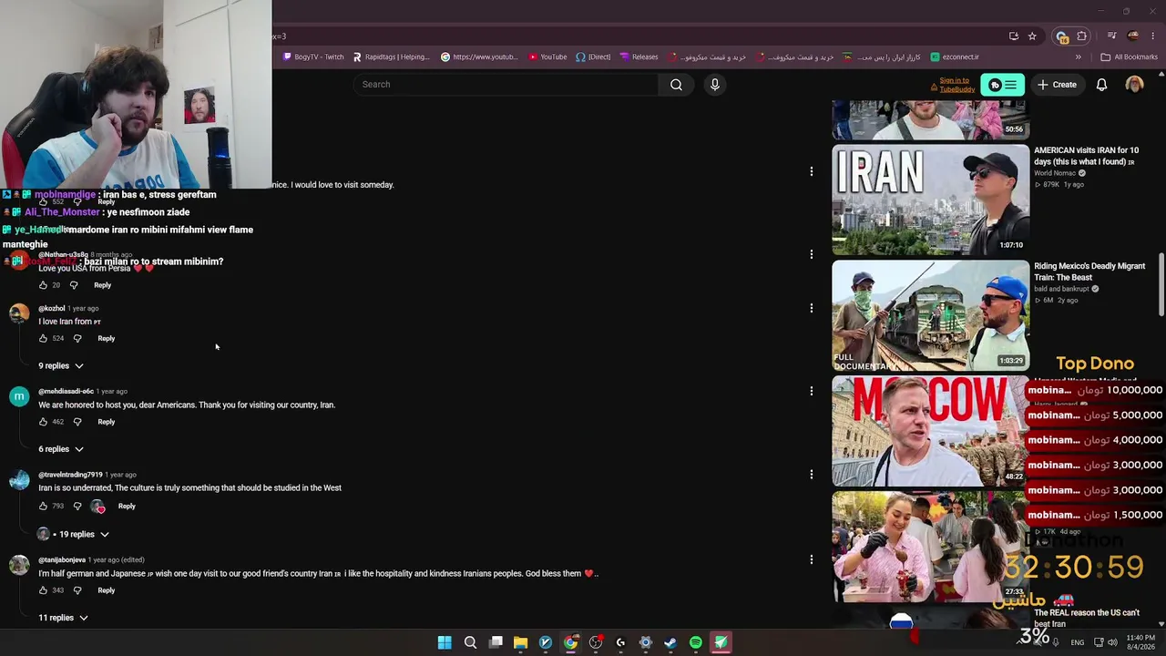Expand 9 replies under @kozhol comment
The image size is (1166, 656).
pyautogui.click(x=61, y=366)
